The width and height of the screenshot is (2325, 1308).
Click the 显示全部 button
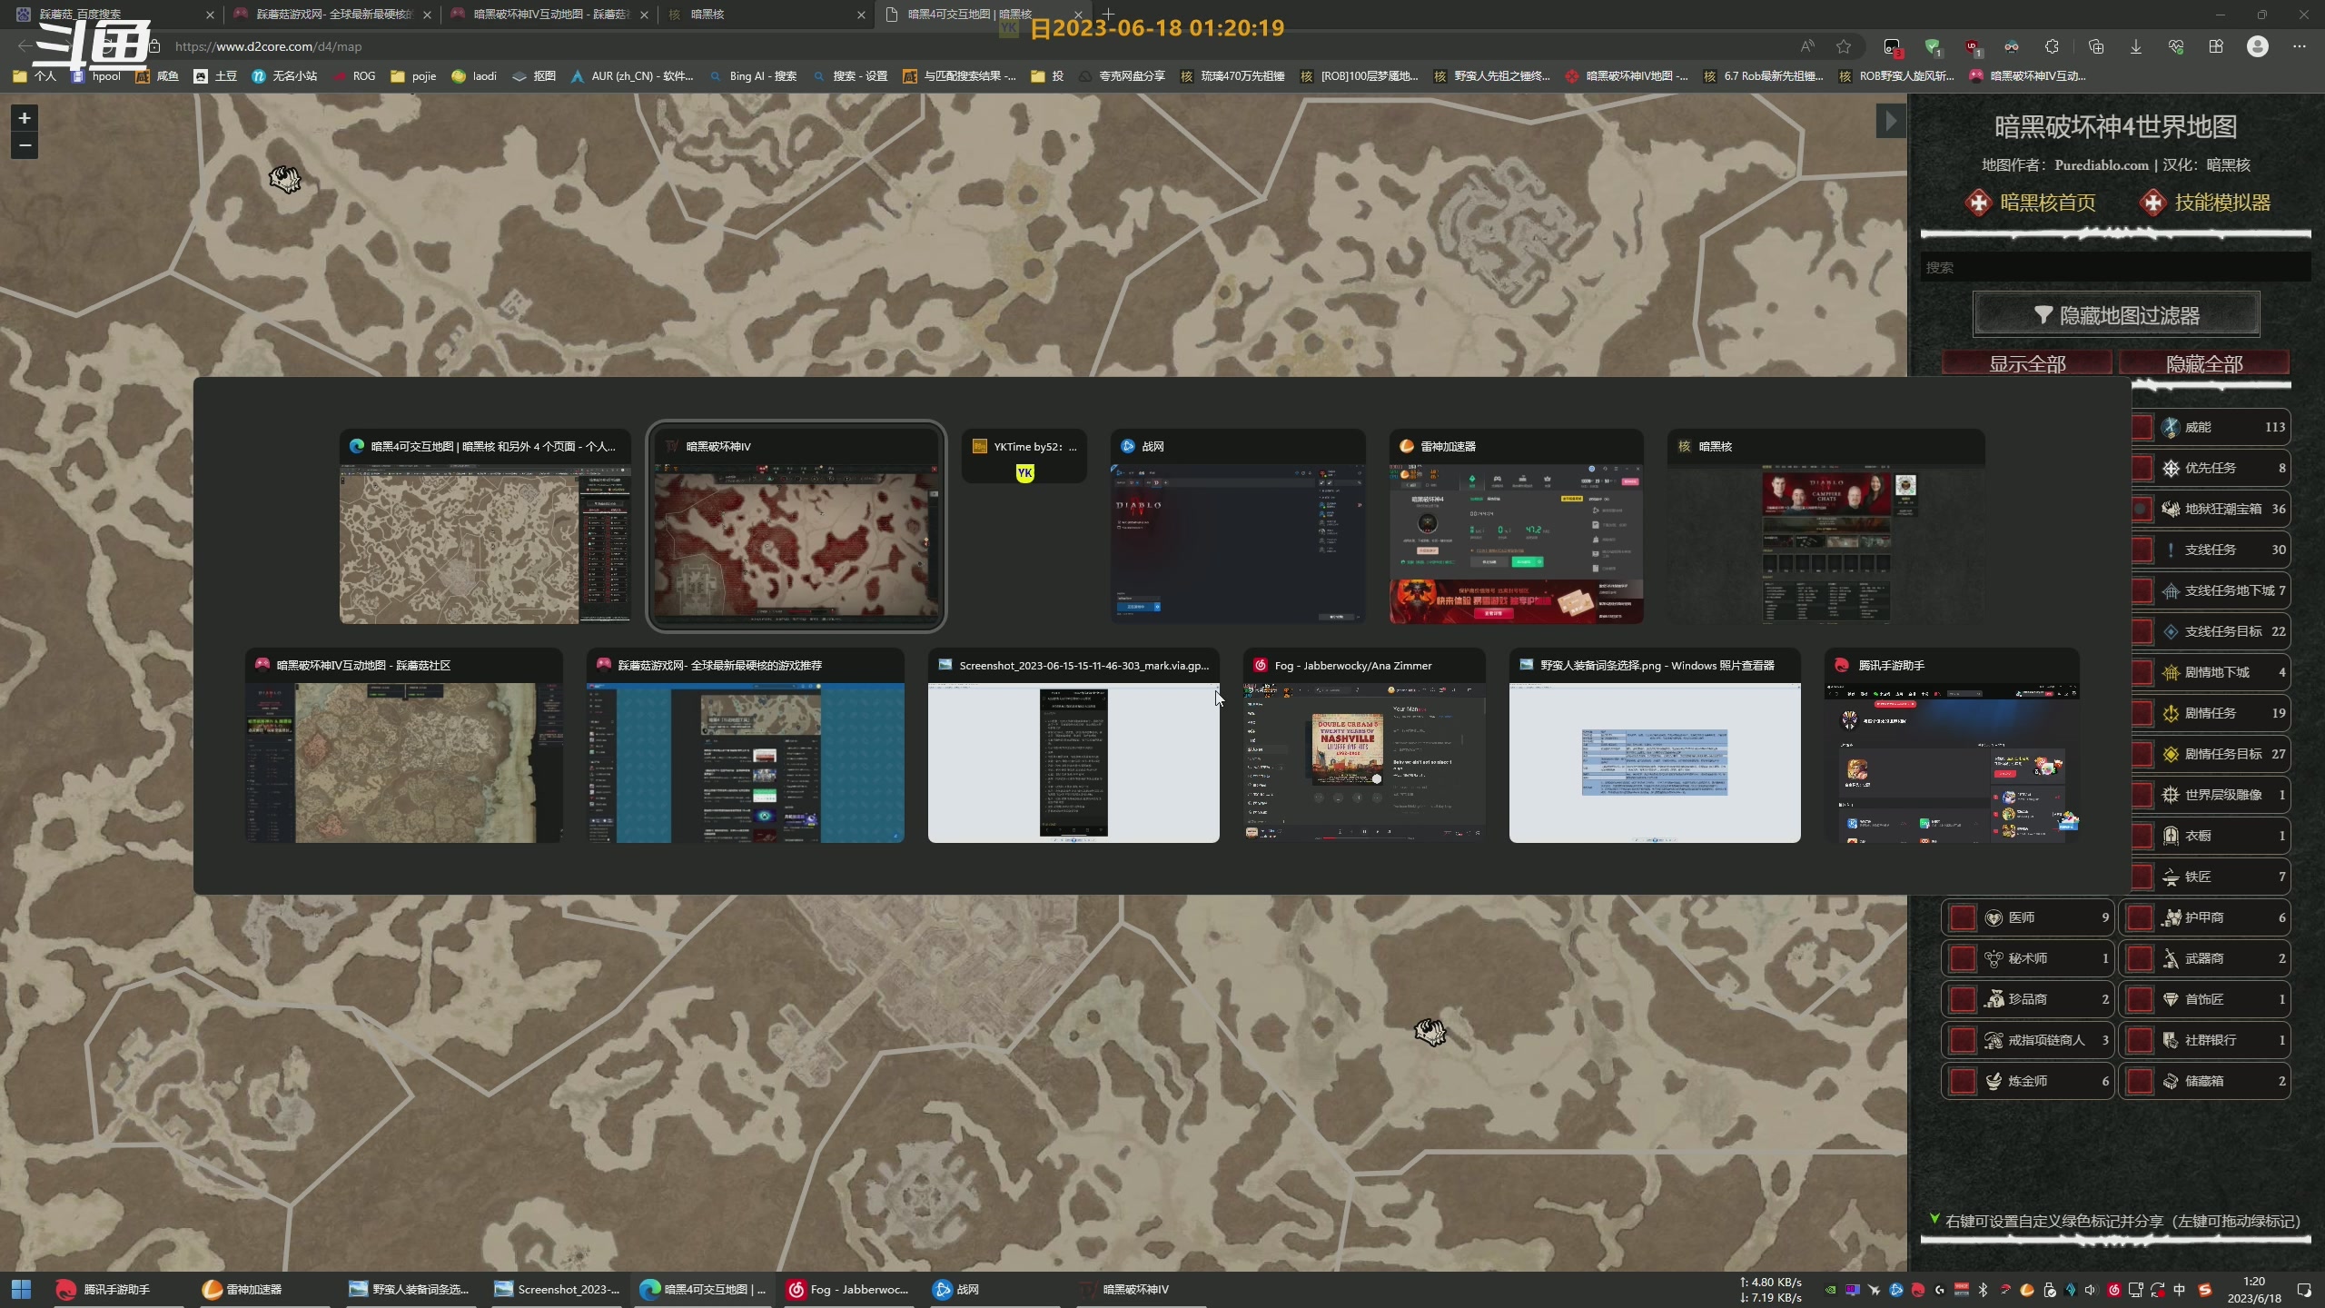2027,363
